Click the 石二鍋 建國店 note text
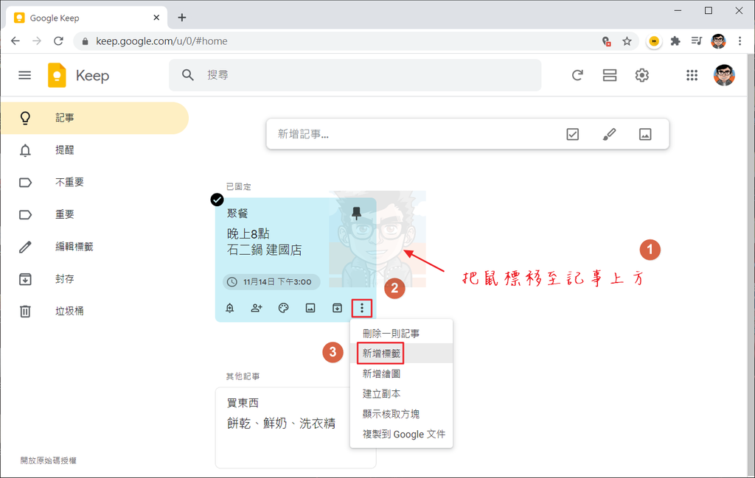 pyautogui.click(x=265, y=250)
